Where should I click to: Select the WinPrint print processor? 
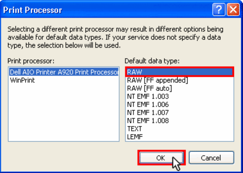22,80
